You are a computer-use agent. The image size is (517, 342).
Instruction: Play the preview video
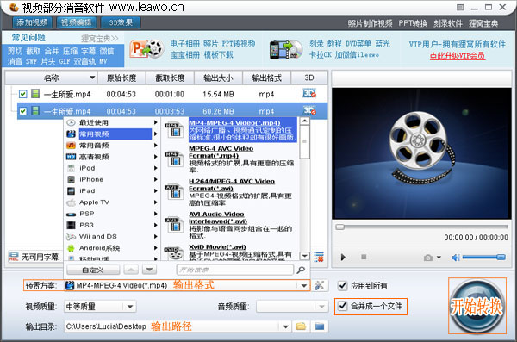click(343, 258)
